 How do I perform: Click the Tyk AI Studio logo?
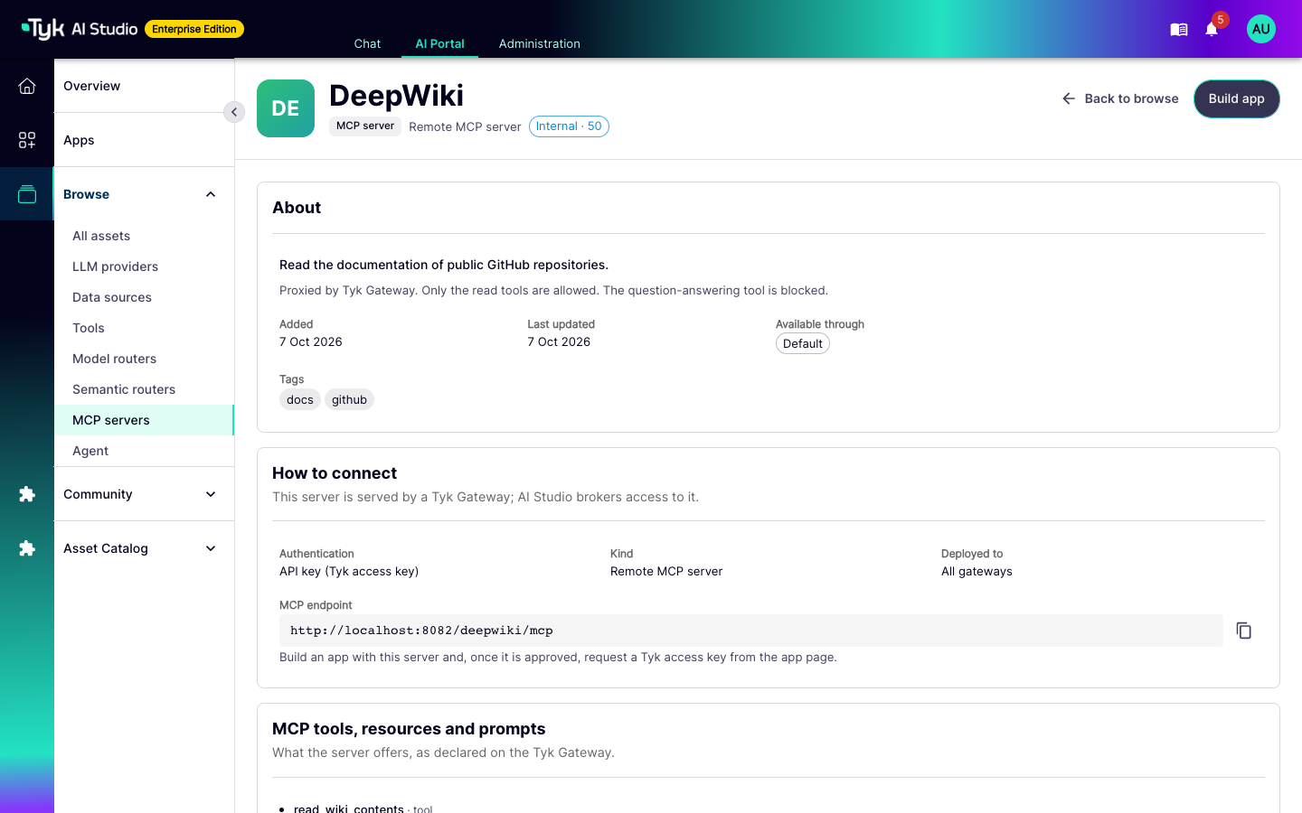[x=80, y=29]
